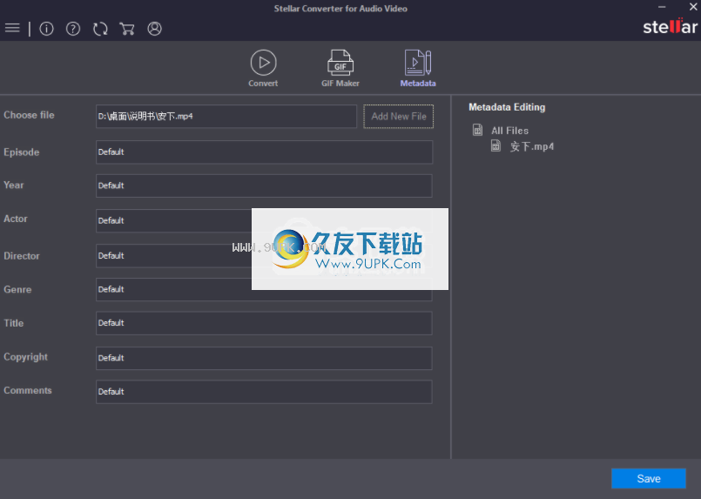
Task: Click the stellar logo
Action: tap(670, 27)
